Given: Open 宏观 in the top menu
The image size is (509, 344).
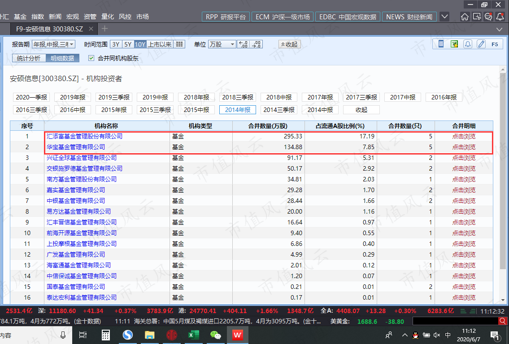Looking at the screenshot, I should pos(73,17).
